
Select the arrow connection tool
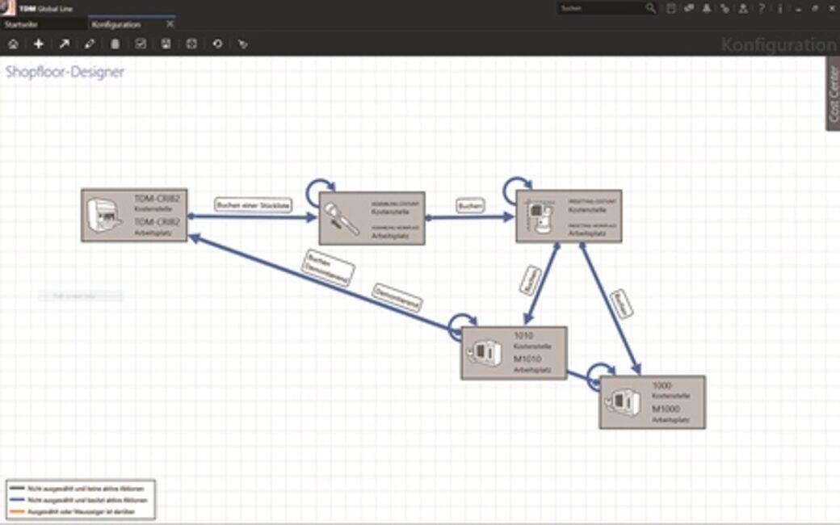tap(64, 44)
